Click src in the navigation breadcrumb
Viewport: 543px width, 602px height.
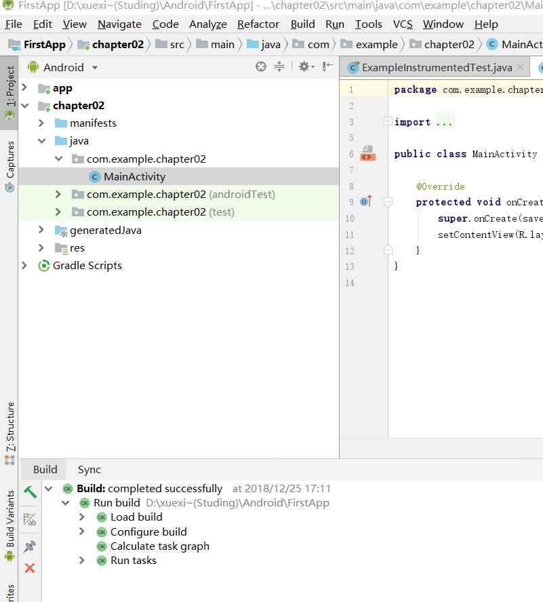[x=169, y=45]
